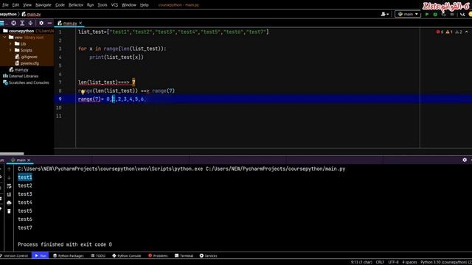Click the print icon in Run console

tap(9, 203)
